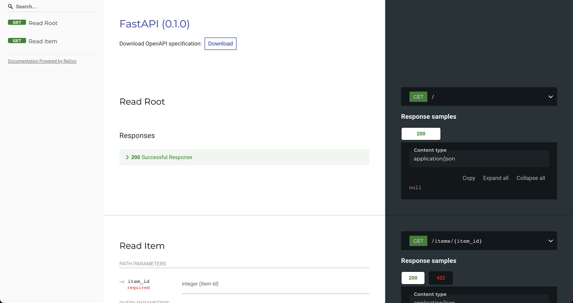Click the Read Root section heading
This screenshot has width=573, height=303.
tap(142, 101)
